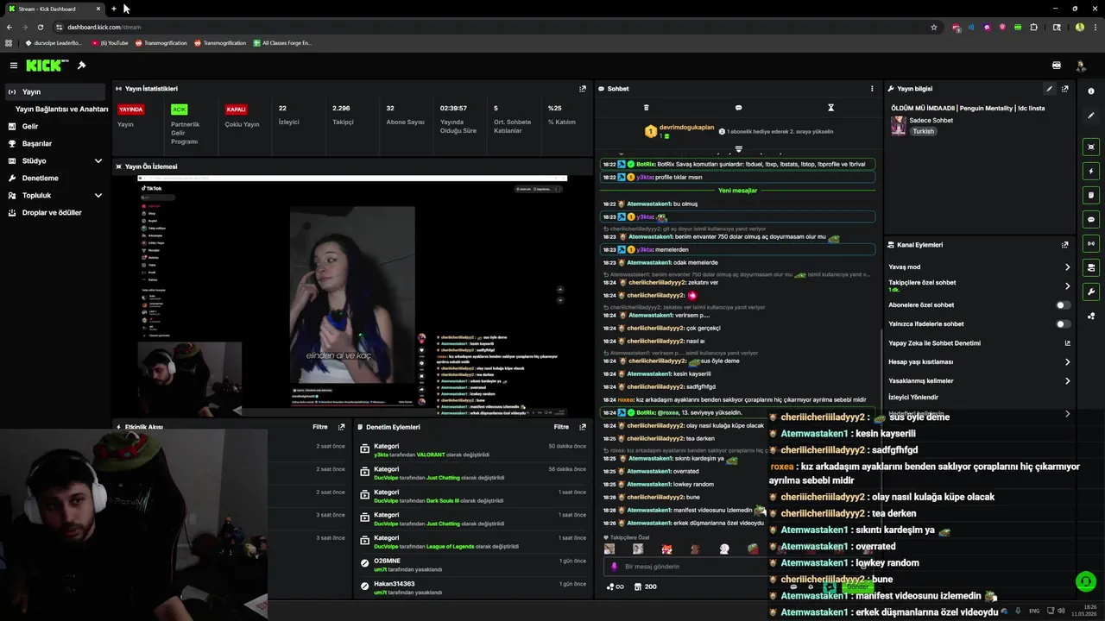Viewport: 1105px width, 621px height.
Task: Click devrimdogukaplan in the chat leaderboard
Action: pos(686,128)
